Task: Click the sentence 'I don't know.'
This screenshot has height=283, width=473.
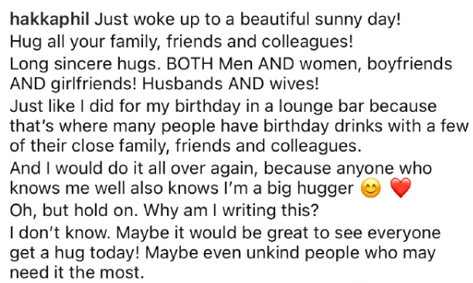Action: coord(60,233)
